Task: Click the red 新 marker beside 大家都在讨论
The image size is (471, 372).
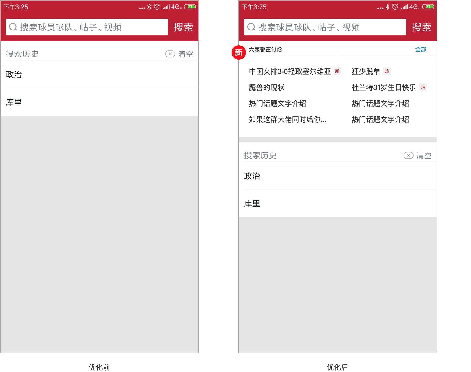Action: pyautogui.click(x=239, y=52)
